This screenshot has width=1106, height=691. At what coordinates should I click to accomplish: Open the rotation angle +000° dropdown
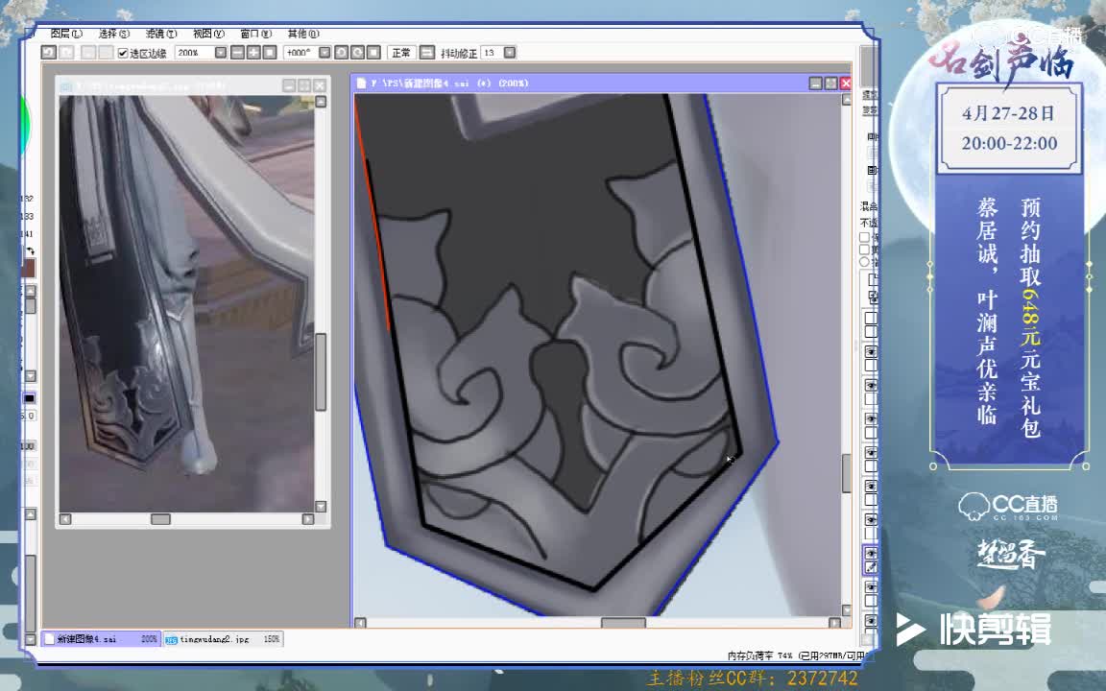coord(325,53)
